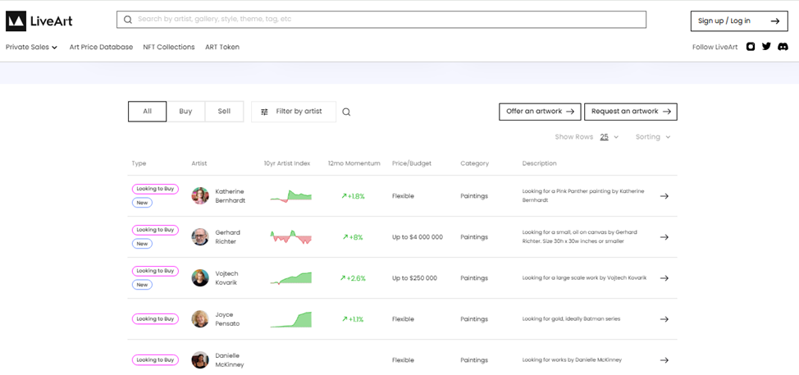The image size is (799, 375).
Task: Switch listing filter to Buy
Action: tap(186, 112)
